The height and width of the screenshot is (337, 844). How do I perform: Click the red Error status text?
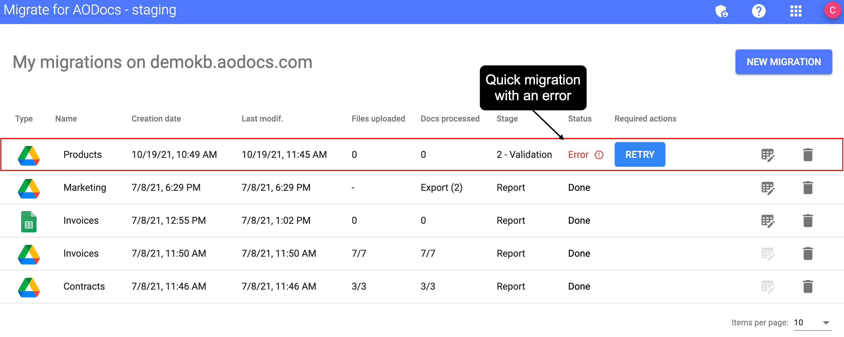coord(578,154)
